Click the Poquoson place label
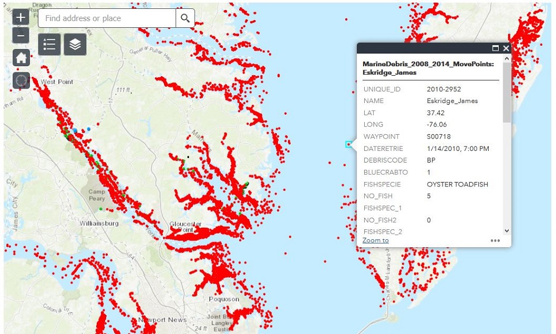This screenshot has height=334, width=556. coord(224,299)
